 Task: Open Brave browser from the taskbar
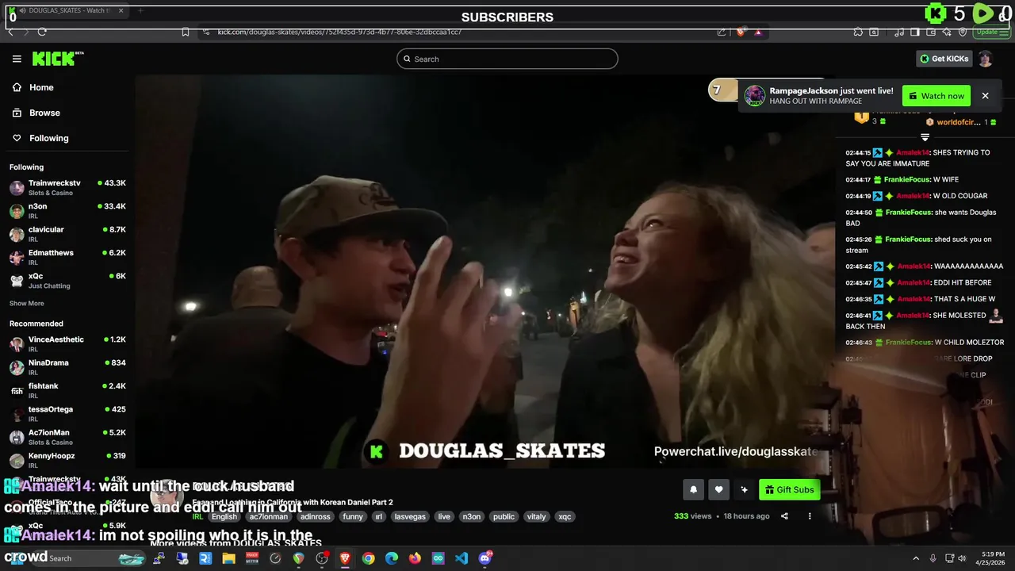(x=345, y=558)
